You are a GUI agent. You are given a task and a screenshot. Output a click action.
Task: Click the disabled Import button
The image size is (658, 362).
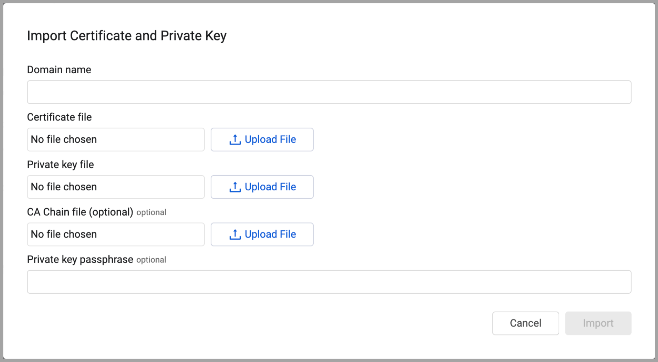598,323
